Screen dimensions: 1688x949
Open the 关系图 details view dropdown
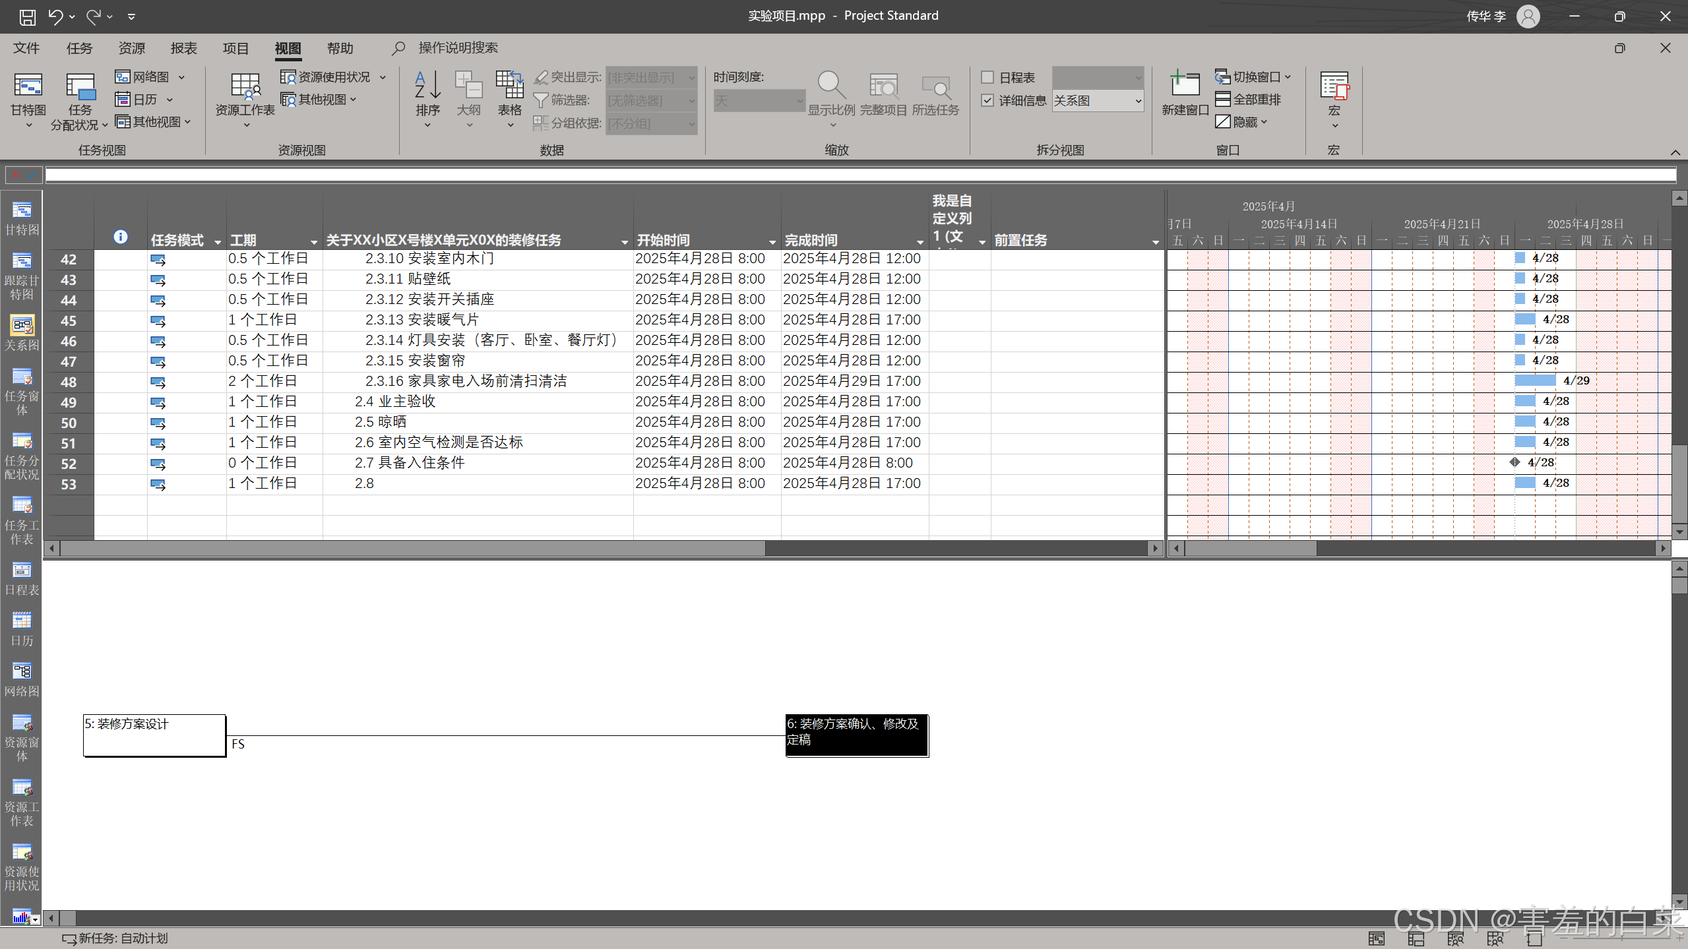(1138, 101)
